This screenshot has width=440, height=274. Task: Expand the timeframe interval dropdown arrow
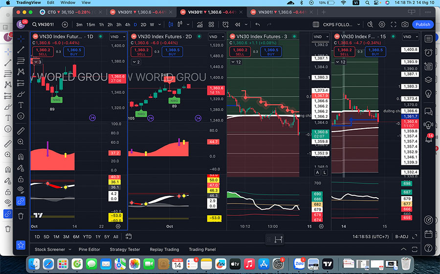(x=160, y=24)
